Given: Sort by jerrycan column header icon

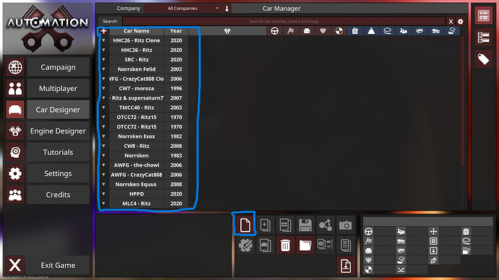Looking at the screenshot, I should 355,31.
